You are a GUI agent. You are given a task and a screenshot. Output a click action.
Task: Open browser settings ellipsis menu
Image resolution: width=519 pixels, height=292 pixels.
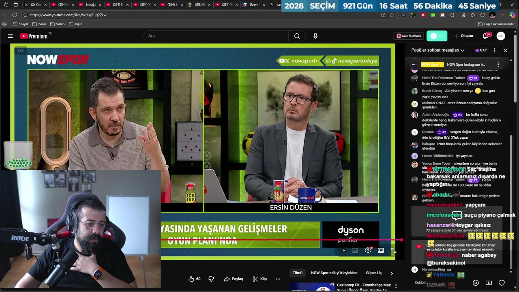[x=502, y=15]
